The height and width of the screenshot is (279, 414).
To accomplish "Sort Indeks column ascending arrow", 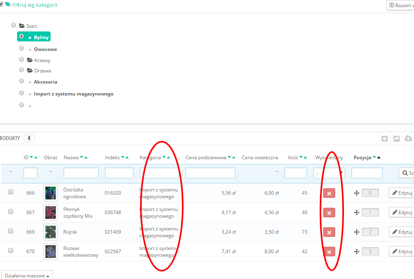I will click(127, 157).
